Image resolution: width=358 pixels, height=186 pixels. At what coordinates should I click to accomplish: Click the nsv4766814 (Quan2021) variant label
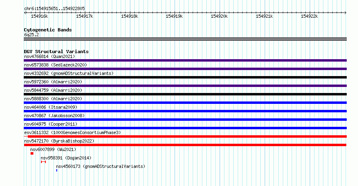49,56
